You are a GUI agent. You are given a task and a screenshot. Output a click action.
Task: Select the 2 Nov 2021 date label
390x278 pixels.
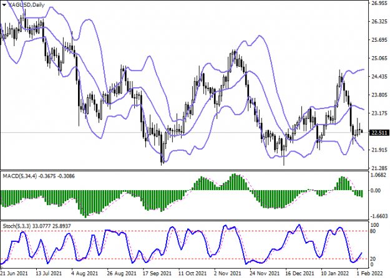point(228,274)
